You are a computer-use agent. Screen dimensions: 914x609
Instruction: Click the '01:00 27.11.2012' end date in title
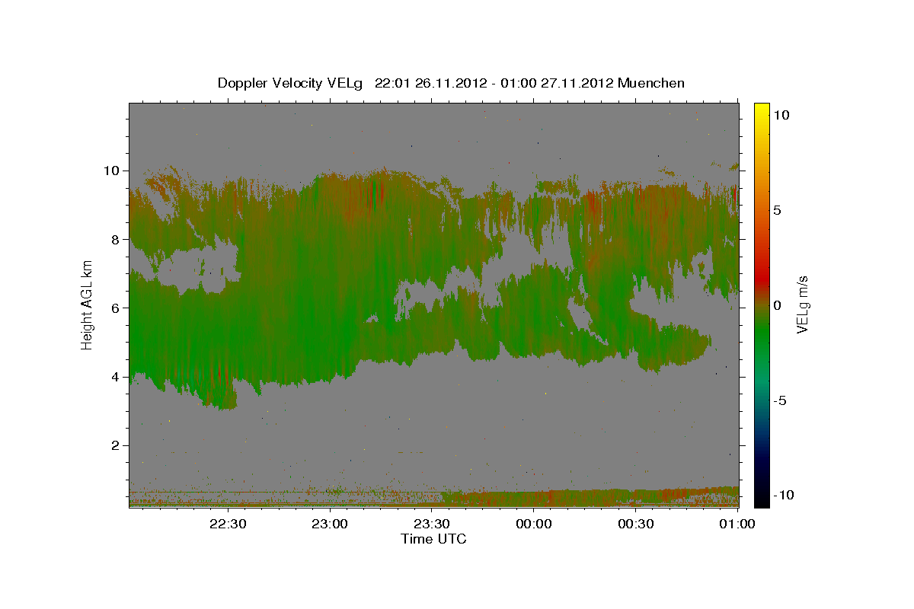(x=558, y=83)
